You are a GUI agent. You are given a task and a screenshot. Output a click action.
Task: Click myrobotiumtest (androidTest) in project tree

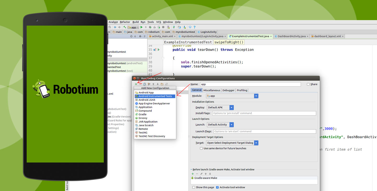124,63
